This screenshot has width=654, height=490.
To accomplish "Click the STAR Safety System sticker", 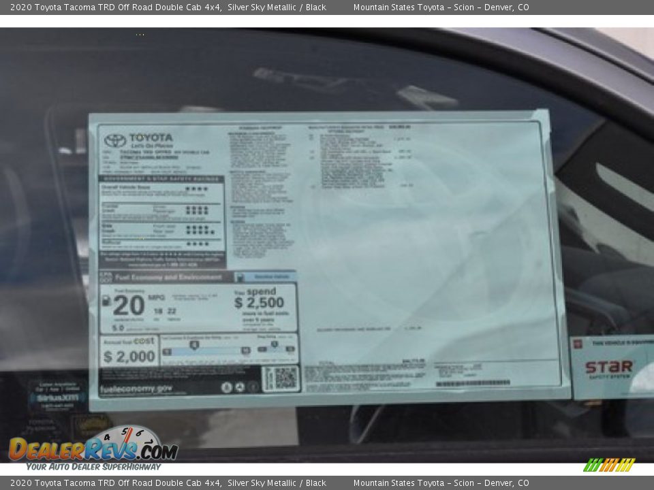I will coord(610,367).
